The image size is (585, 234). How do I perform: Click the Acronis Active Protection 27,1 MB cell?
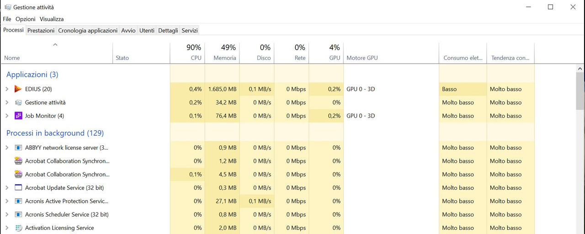pyautogui.click(x=222, y=201)
